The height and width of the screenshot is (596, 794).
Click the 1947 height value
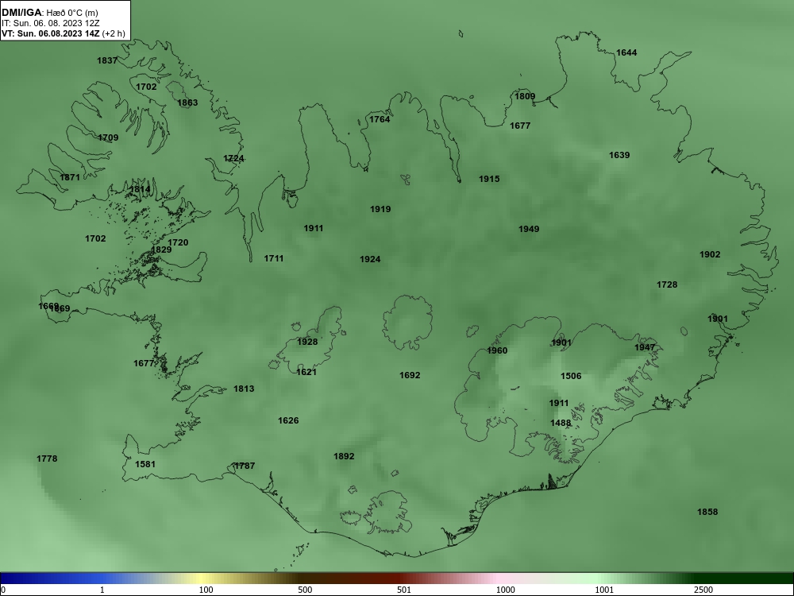click(645, 347)
